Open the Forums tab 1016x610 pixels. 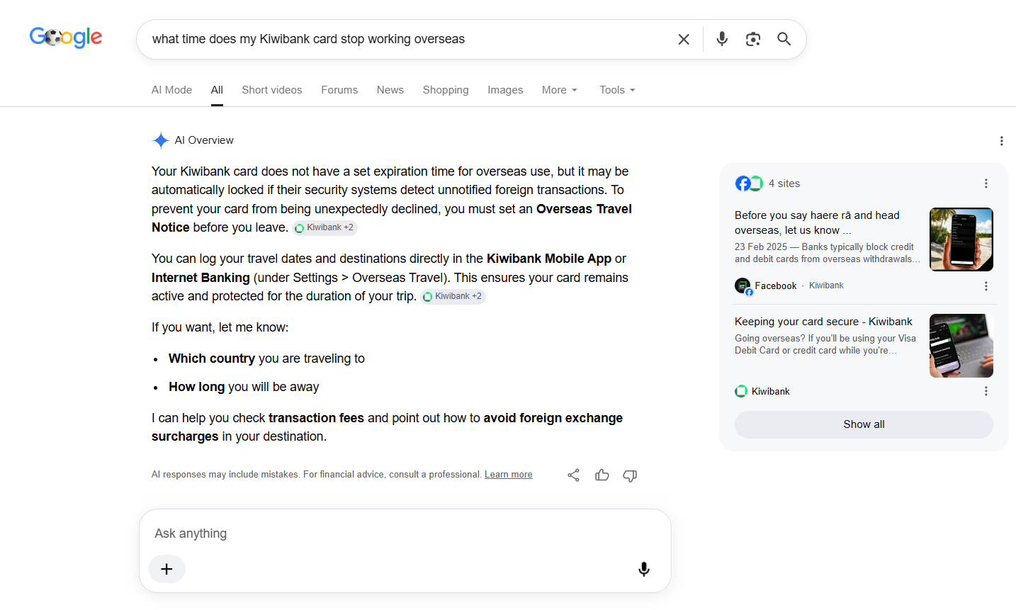point(339,90)
